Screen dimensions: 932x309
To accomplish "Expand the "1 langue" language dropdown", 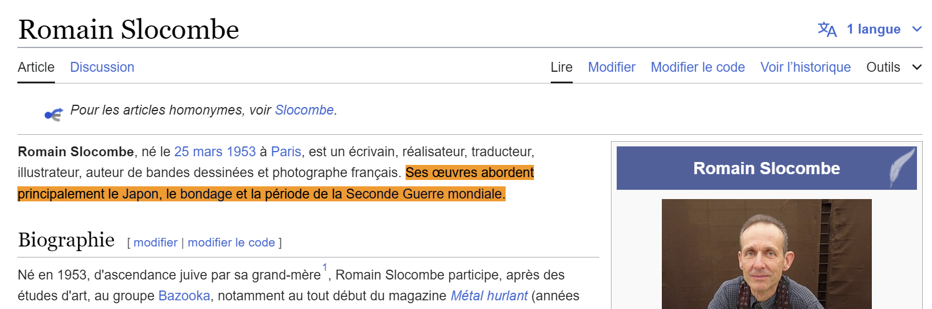I will point(873,30).
